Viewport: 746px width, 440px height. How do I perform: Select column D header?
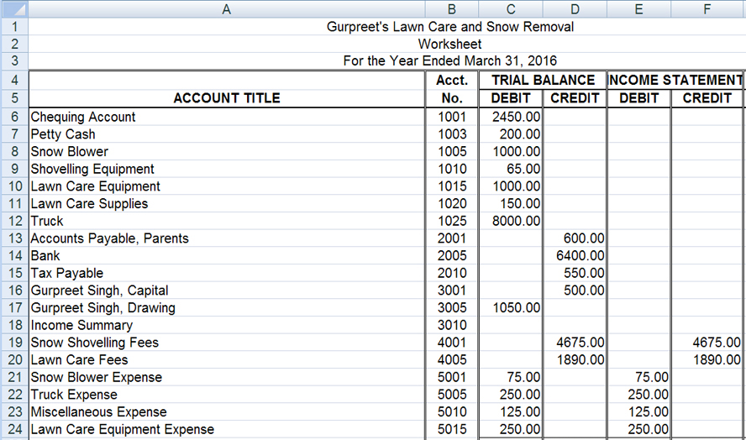tap(574, 9)
